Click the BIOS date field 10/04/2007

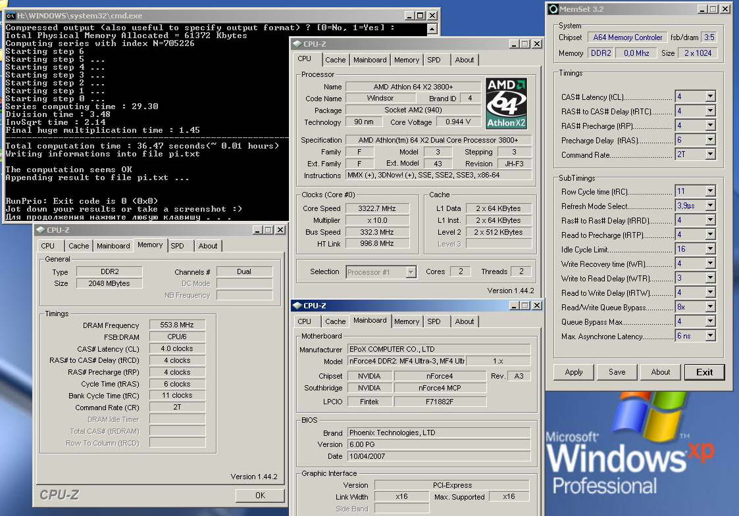click(439, 456)
